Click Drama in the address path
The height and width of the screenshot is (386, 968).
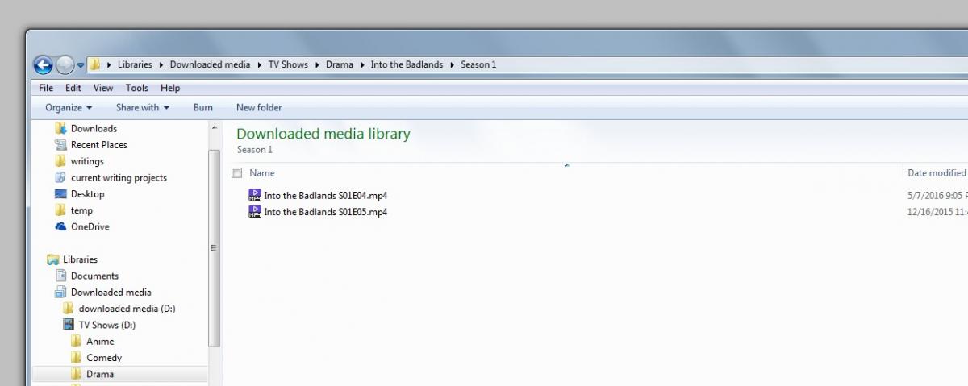click(x=340, y=64)
